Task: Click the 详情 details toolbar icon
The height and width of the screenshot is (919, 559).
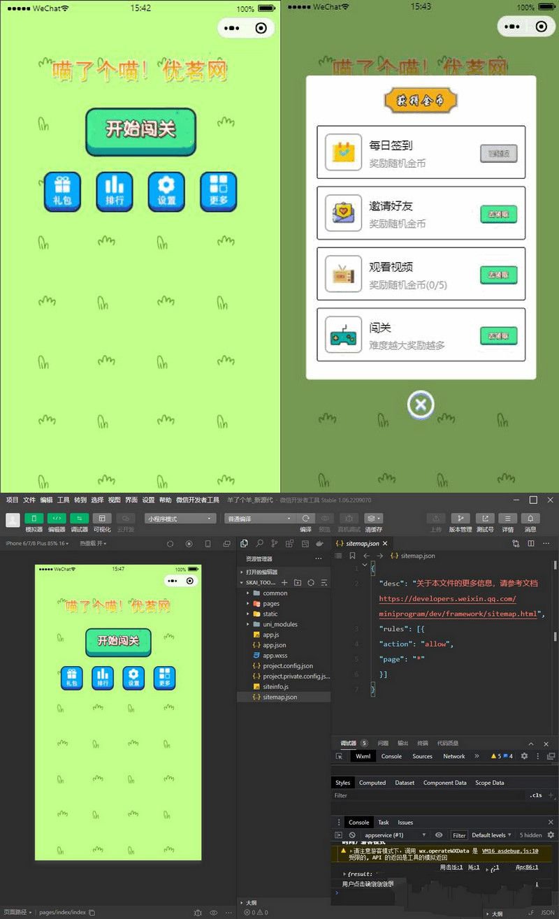Action: pos(507,519)
